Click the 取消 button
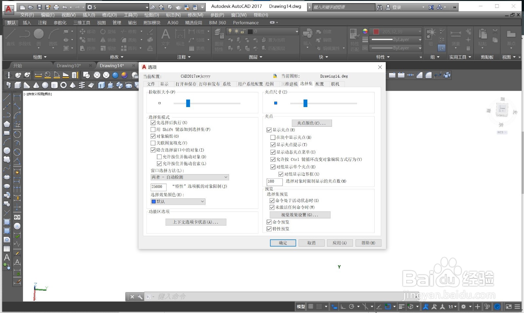 [x=311, y=243]
